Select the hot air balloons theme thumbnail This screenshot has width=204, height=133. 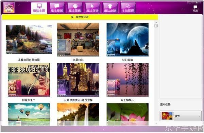click(29, 114)
